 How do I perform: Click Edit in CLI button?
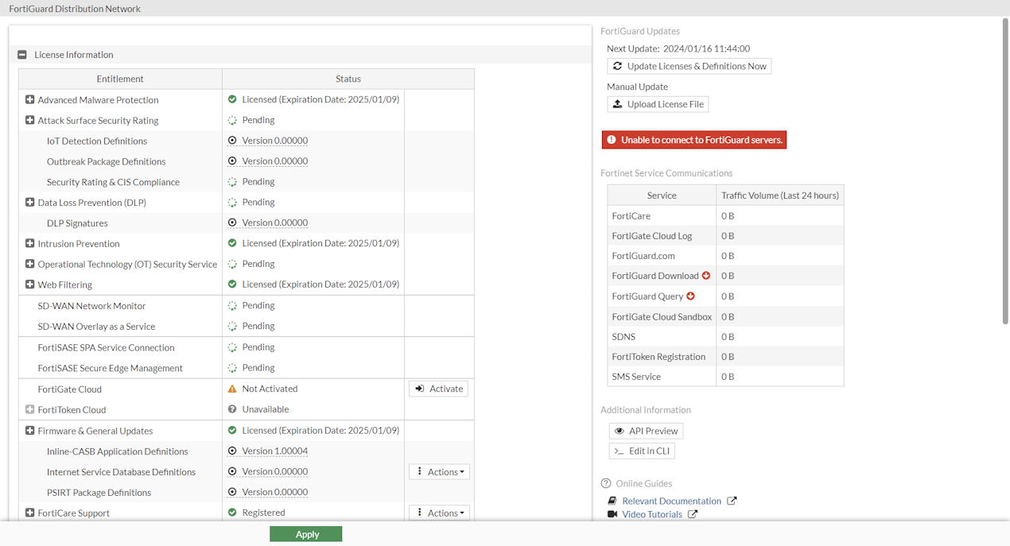pyautogui.click(x=641, y=451)
